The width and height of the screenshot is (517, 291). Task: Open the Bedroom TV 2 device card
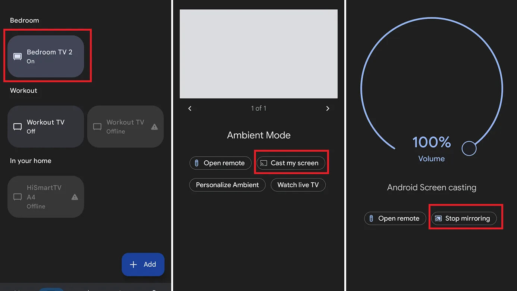46,56
